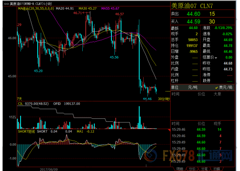Click the 2017/06/09 date on the time axis

tap(49, 169)
